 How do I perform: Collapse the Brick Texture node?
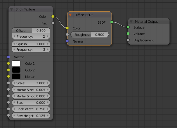[11, 9]
